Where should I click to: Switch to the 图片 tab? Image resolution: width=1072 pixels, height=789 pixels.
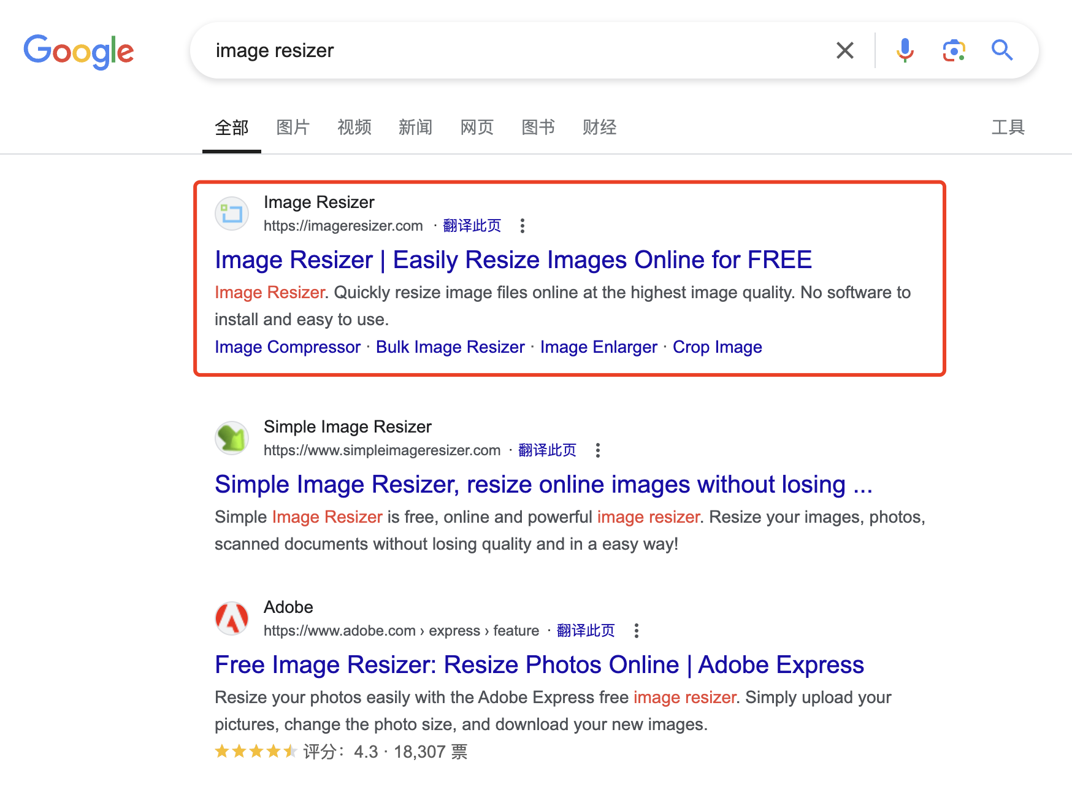tap(293, 128)
